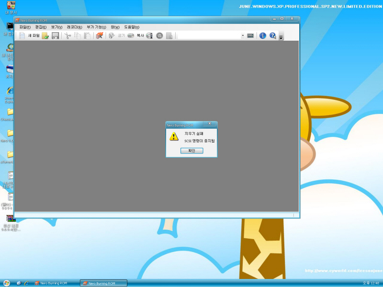Close the Nero Burning ROM main window
The image size is (383, 287).
[292, 19]
